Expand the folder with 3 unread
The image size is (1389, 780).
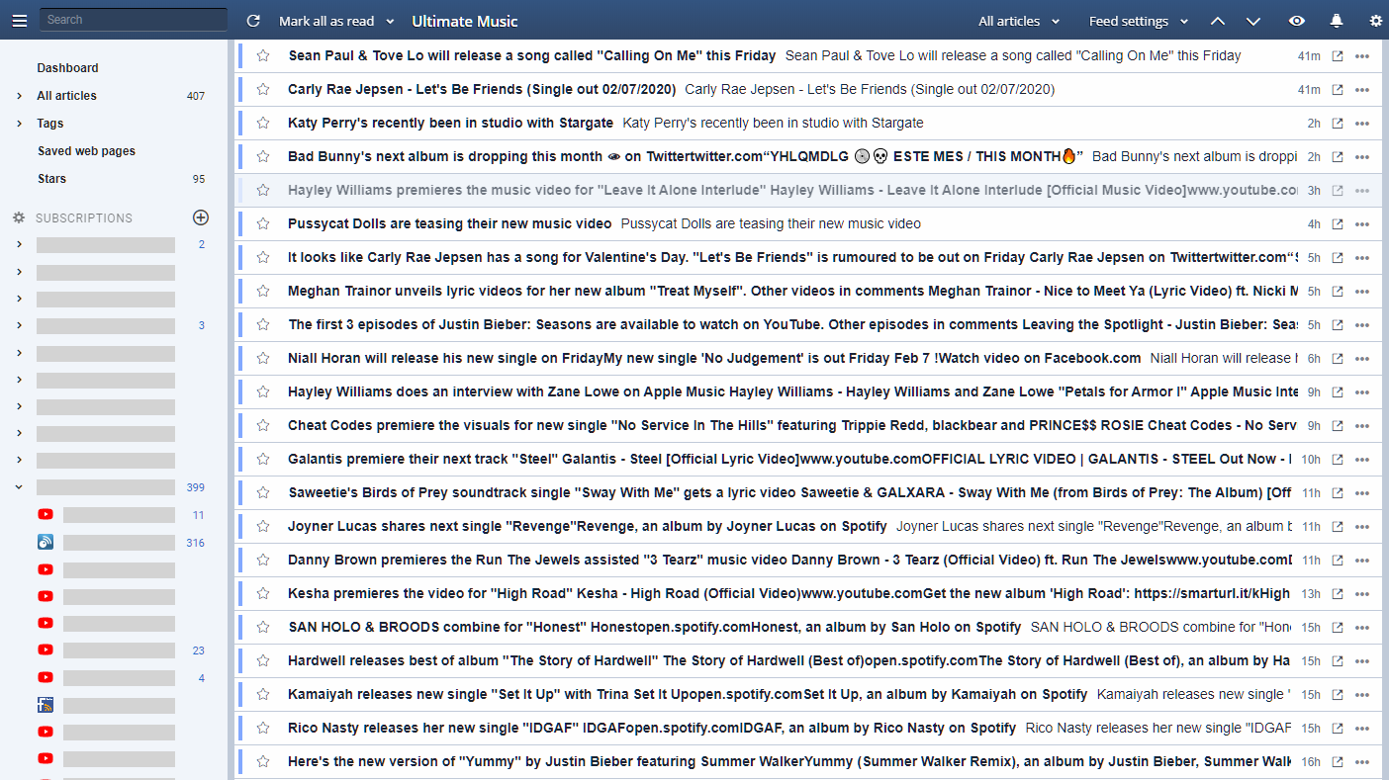point(20,325)
